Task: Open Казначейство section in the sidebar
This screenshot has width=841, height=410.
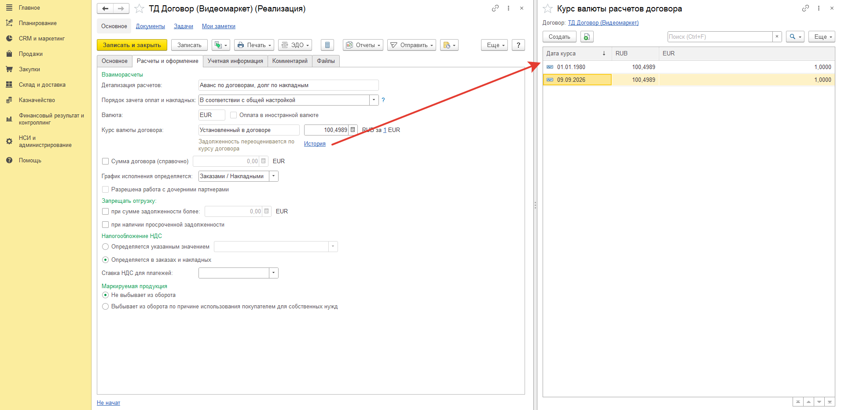Action: click(37, 100)
